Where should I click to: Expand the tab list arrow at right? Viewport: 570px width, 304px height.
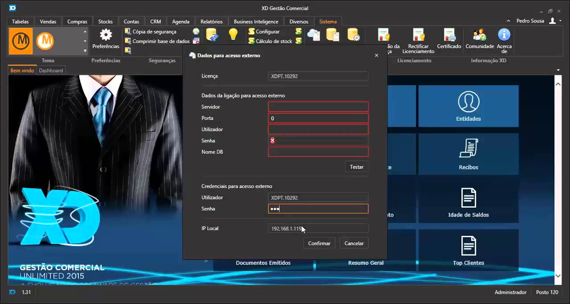pos(558,70)
